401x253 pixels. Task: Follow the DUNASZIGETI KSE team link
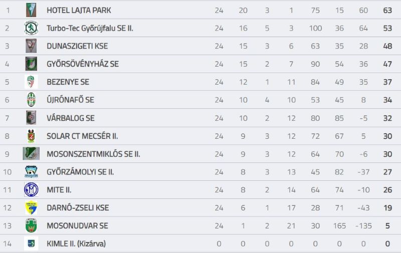[77, 46]
